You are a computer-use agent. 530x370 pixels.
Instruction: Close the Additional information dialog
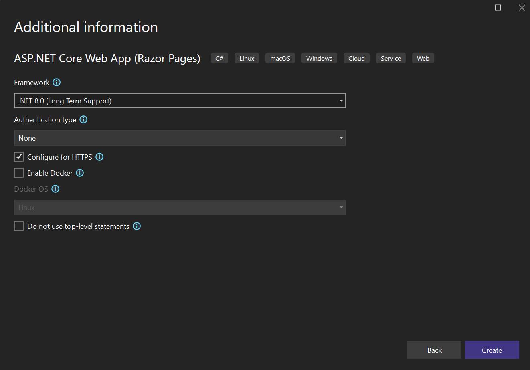522,8
